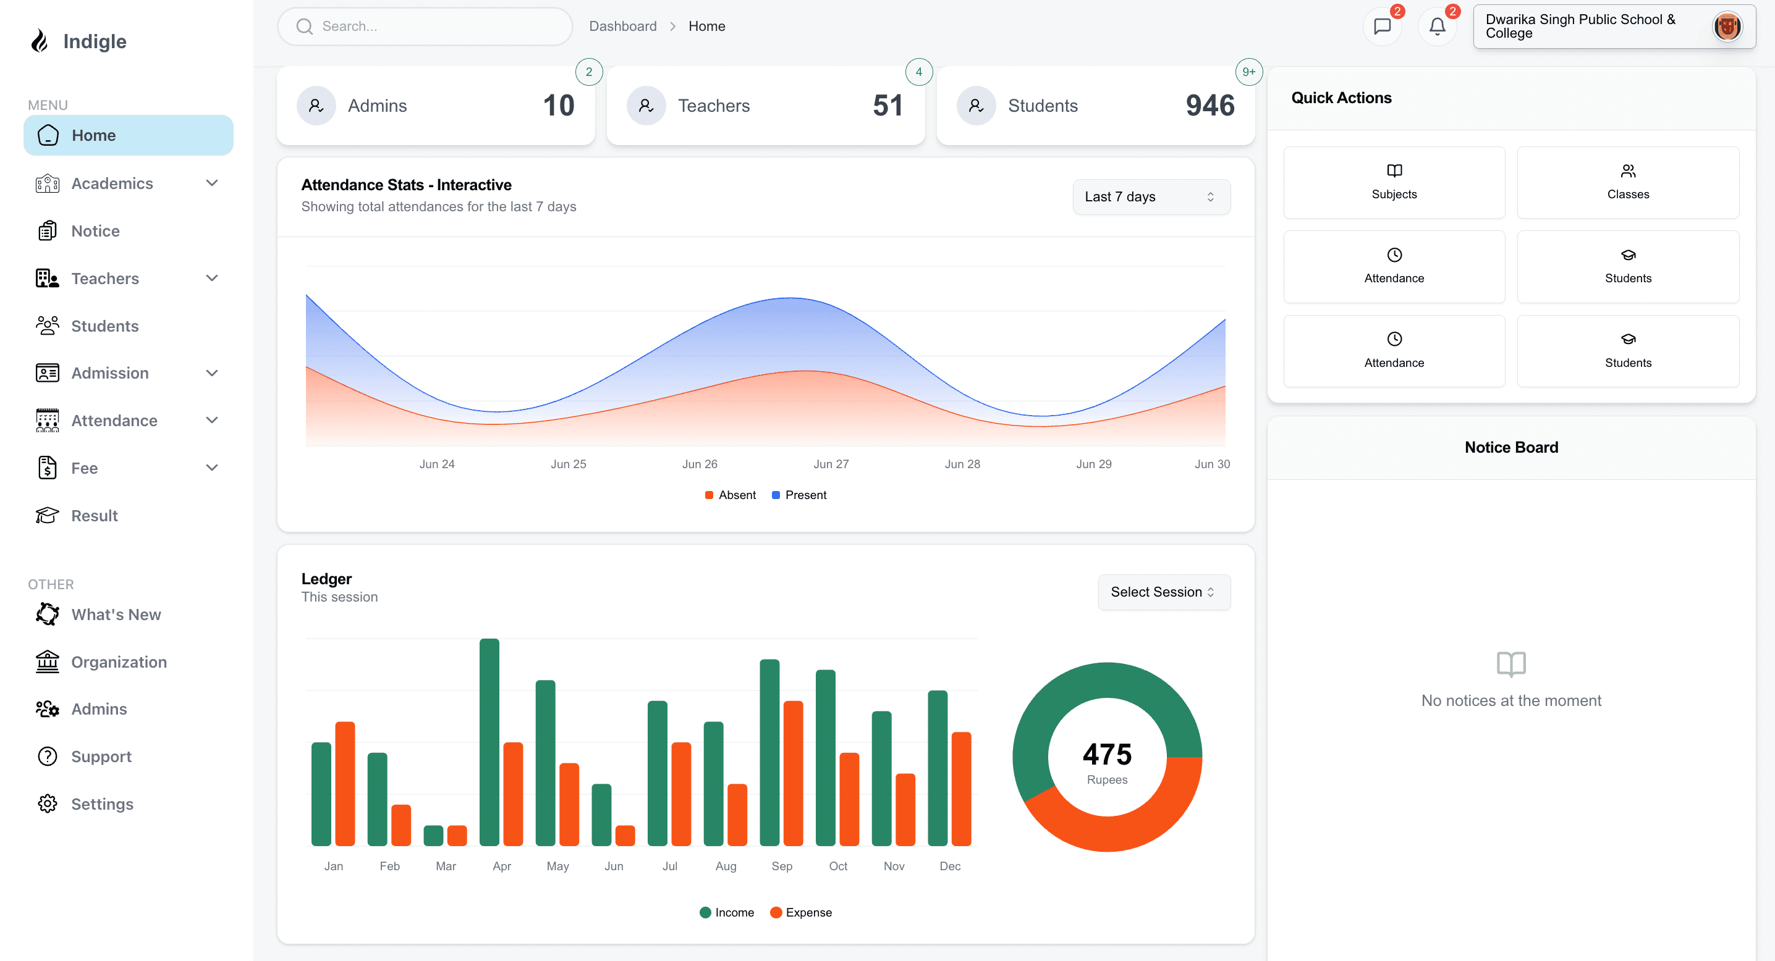Click the Indigle flame logo
1775x961 pixels.
click(40, 41)
